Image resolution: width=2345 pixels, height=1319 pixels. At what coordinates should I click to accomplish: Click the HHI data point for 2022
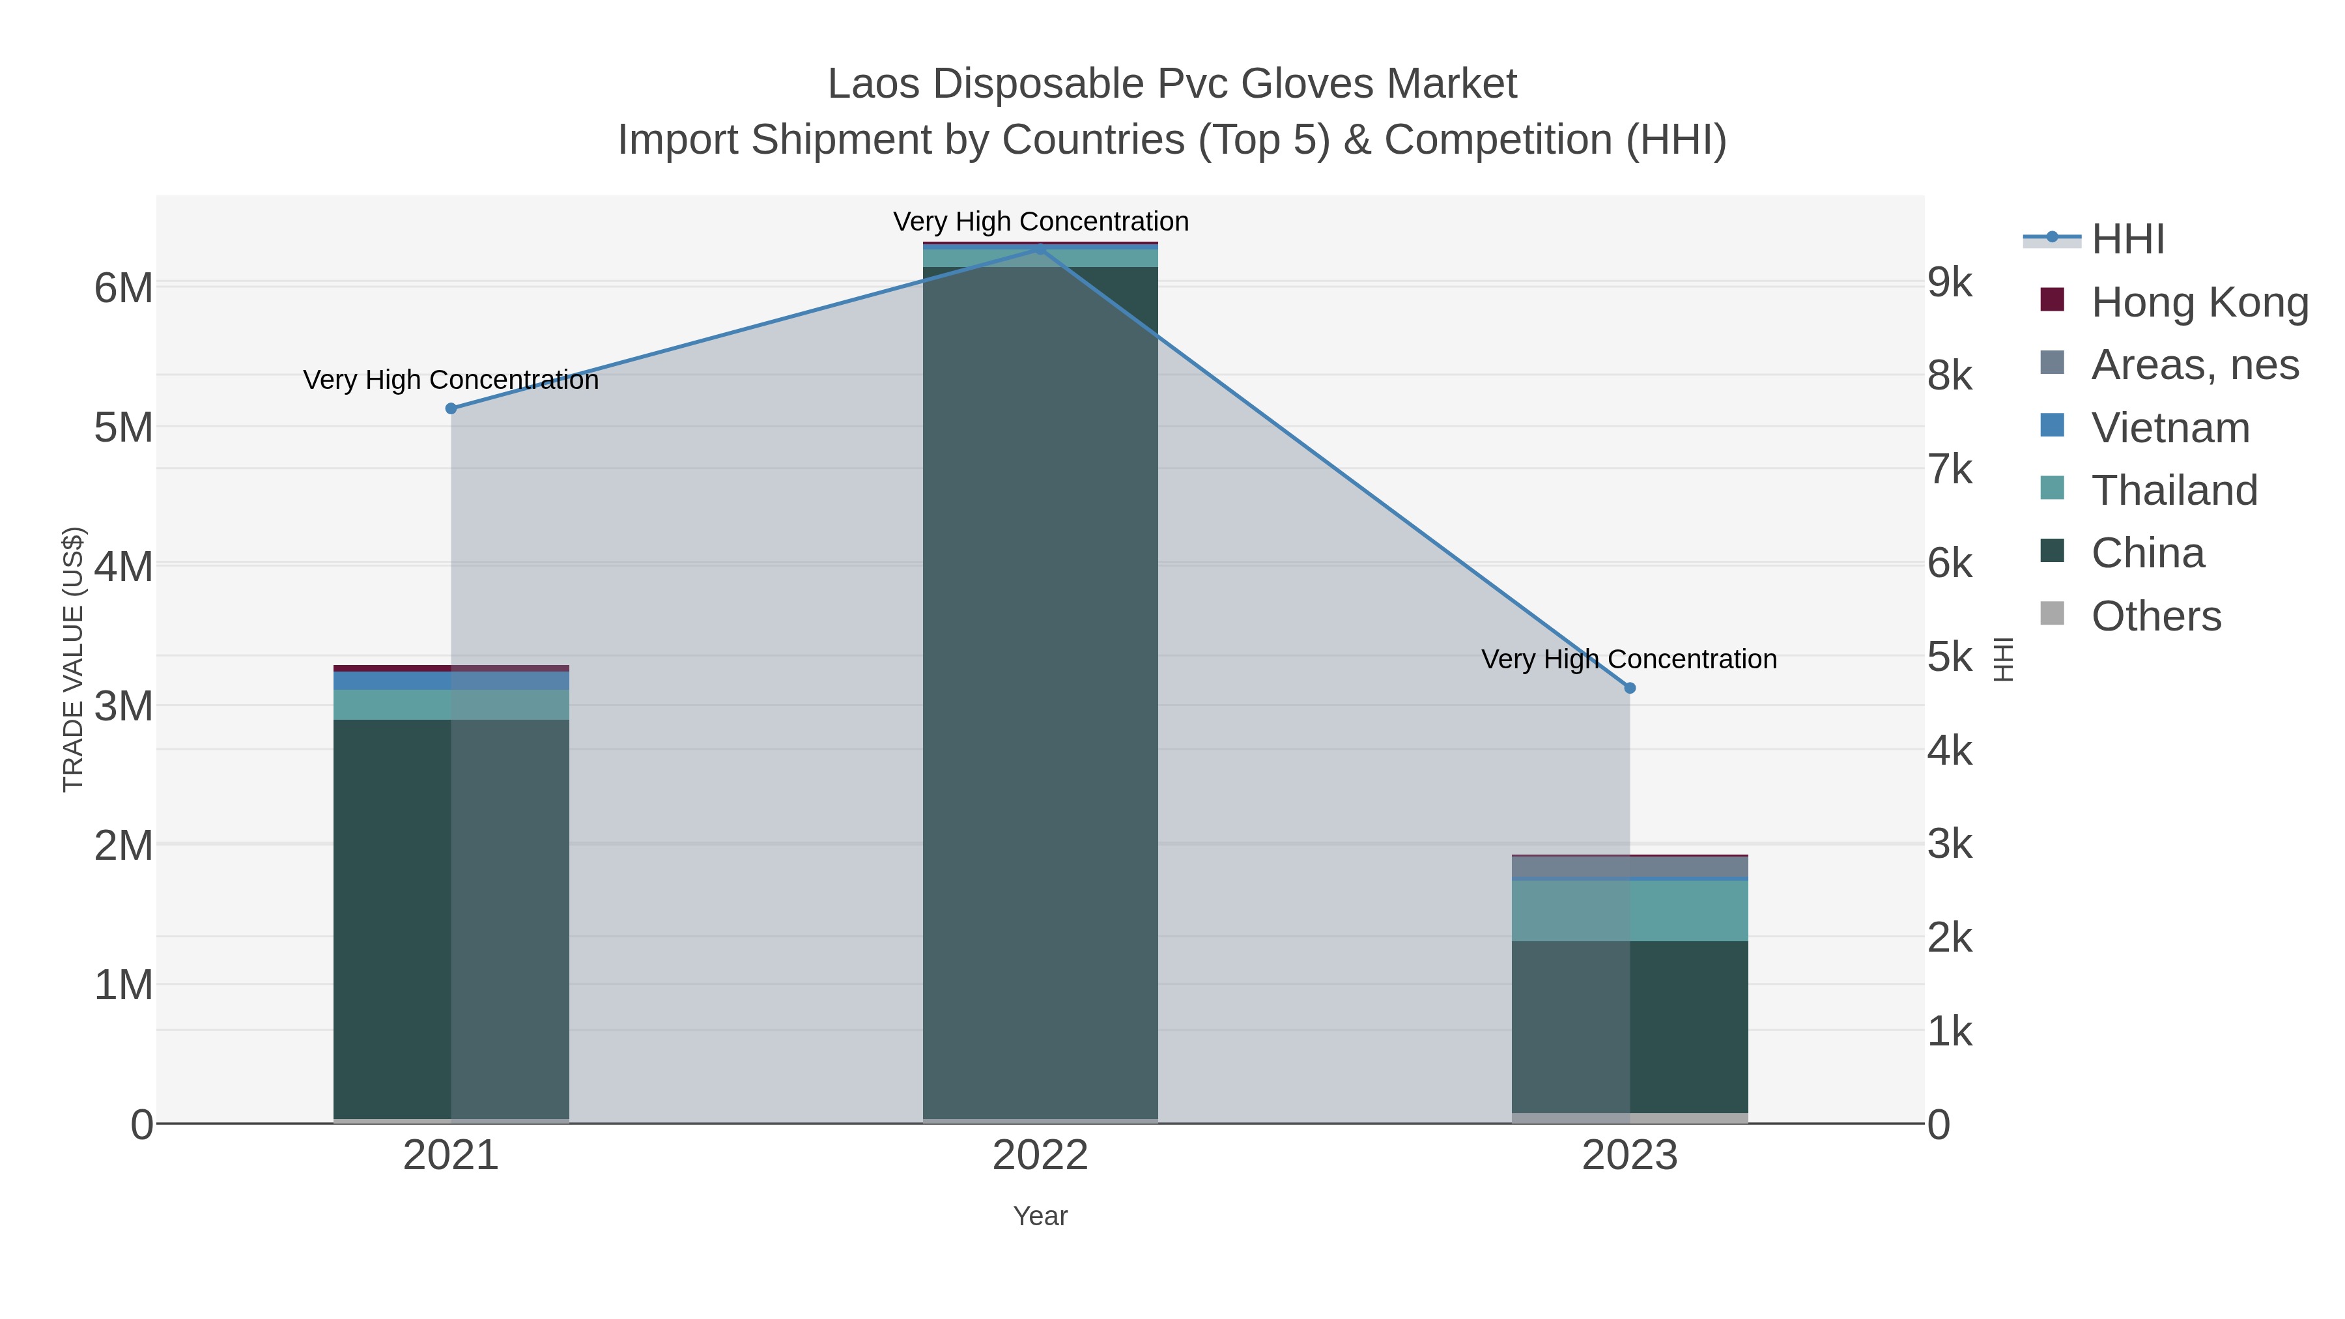1040,249
